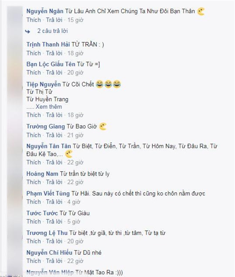
Task: Click Trả lời under Nguyễn Tân Tân's comment
Action: [54, 163]
